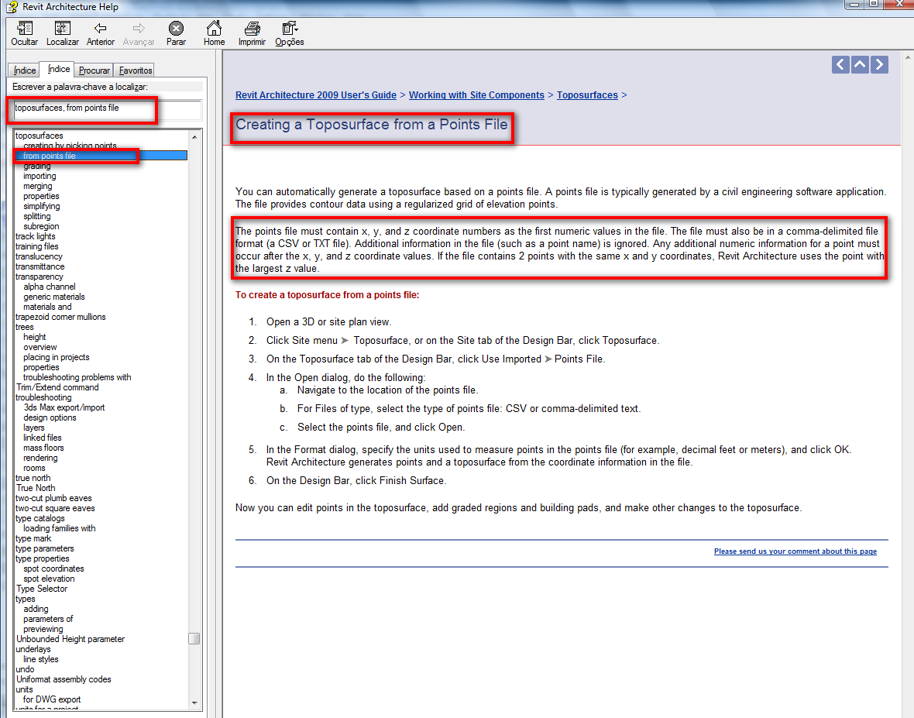Click the Localizar toolbar icon
This screenshot has width=914, height=718.
[x=63, y=28]
